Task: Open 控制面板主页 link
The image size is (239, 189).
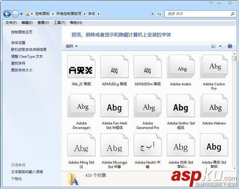Action: pos(22,32)
